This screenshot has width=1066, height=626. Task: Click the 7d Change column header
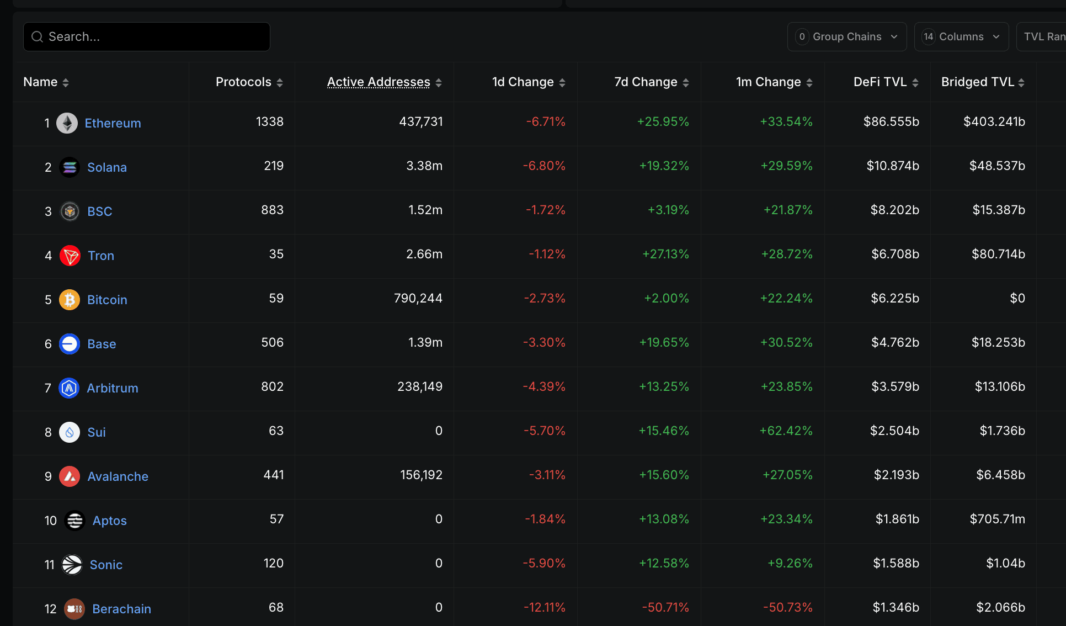646,82
